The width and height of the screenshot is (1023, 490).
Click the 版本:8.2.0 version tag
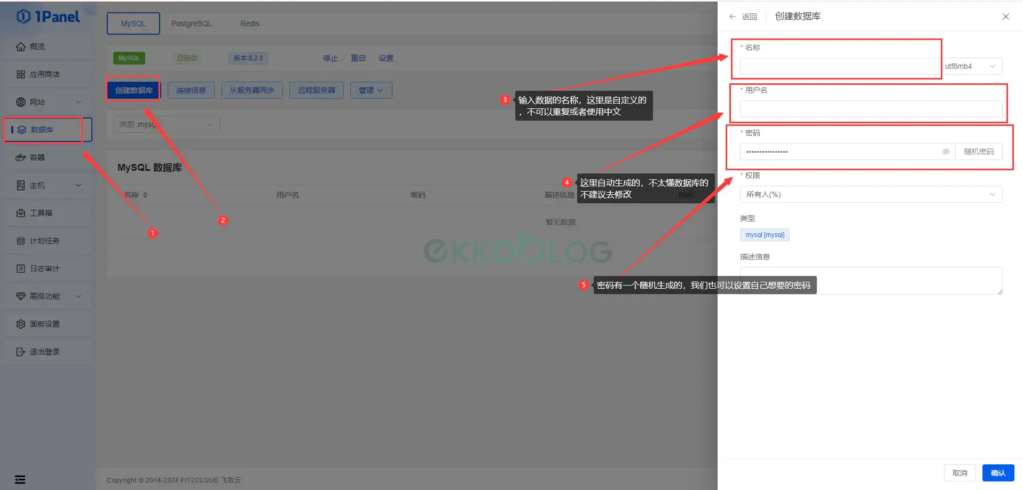(248, 58)
